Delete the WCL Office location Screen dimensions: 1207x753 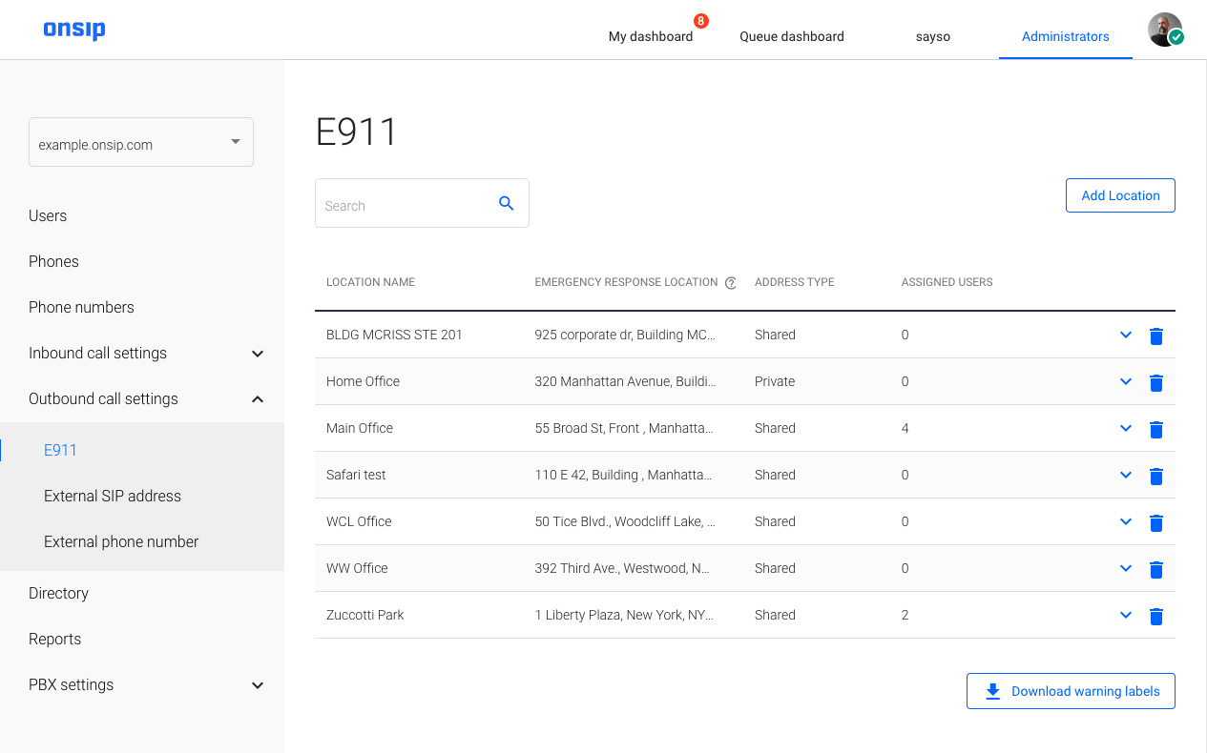click(x=1156, y=522)
